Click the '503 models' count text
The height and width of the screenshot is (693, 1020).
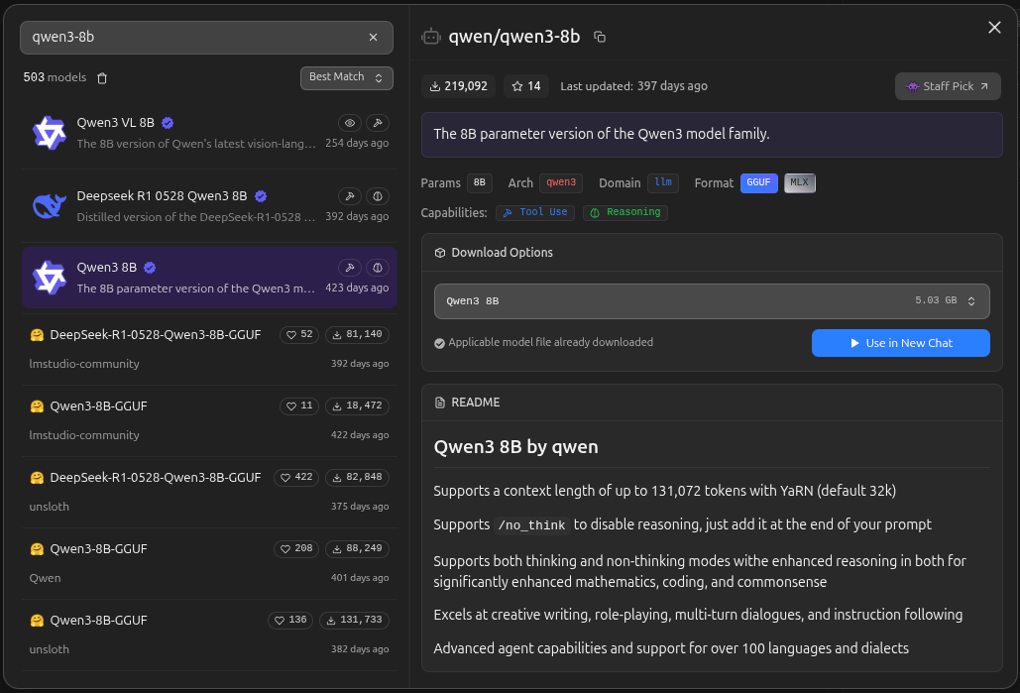coord(55,77)
